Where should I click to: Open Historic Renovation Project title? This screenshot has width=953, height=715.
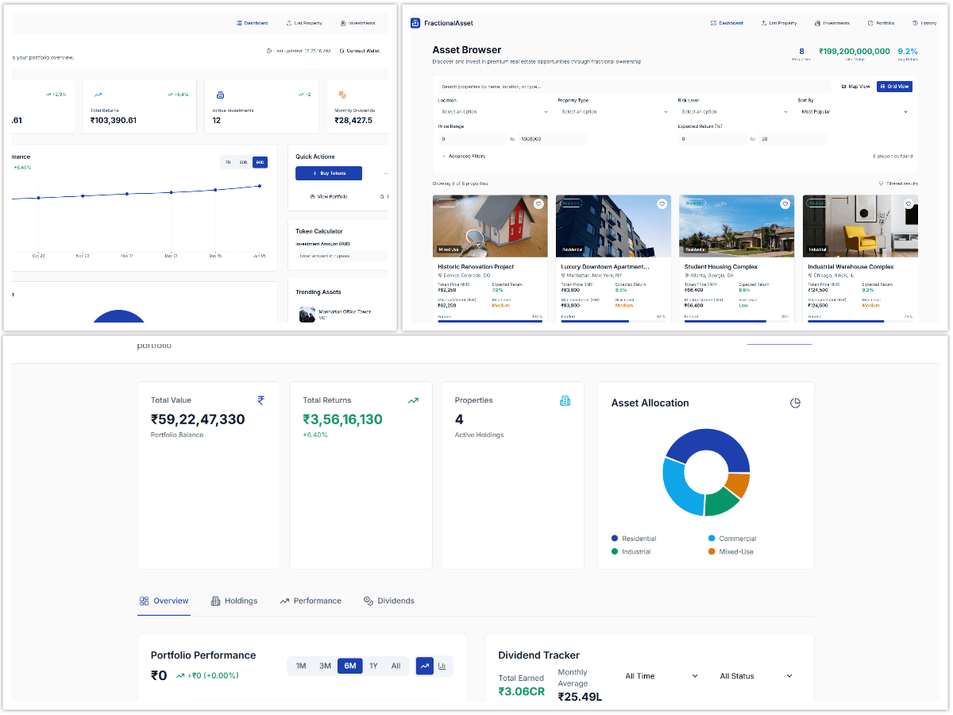(x=476, y=267)
